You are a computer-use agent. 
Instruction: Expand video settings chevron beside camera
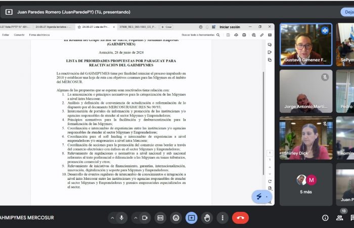(136, 218)
